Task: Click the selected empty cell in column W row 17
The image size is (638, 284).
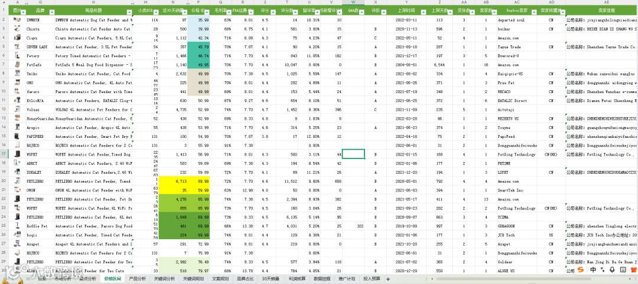Action: click(353, 154)
